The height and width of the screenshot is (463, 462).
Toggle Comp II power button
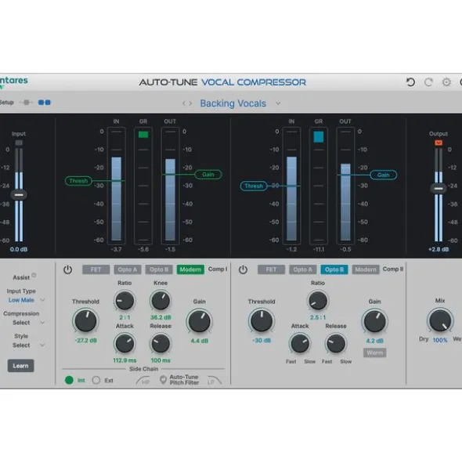(243, 269)
